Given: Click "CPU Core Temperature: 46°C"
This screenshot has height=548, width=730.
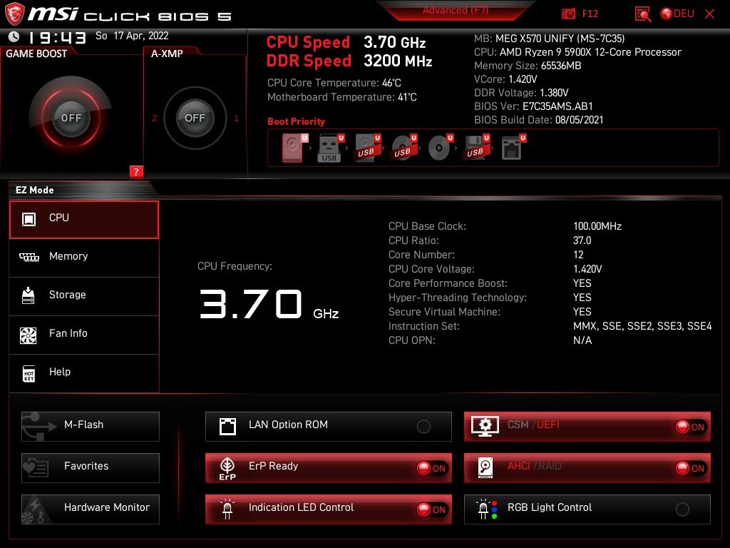Looking at the screenshot, I should point(334,83).
